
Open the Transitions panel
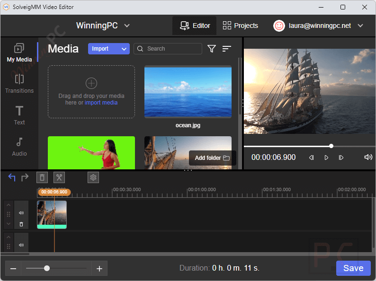click(19, 84)
